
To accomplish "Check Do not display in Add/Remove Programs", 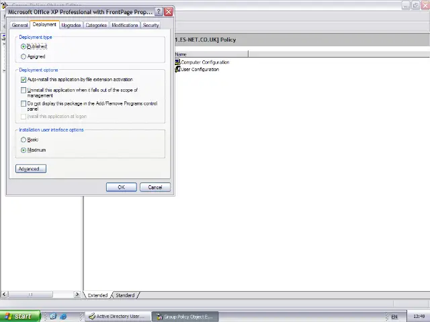I will [24, 103].
